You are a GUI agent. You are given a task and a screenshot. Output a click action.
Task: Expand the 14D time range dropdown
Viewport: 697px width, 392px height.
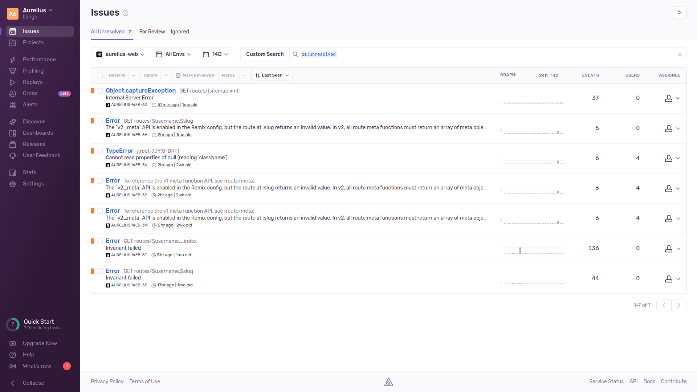pyautogui.click(x=216, y=54)
